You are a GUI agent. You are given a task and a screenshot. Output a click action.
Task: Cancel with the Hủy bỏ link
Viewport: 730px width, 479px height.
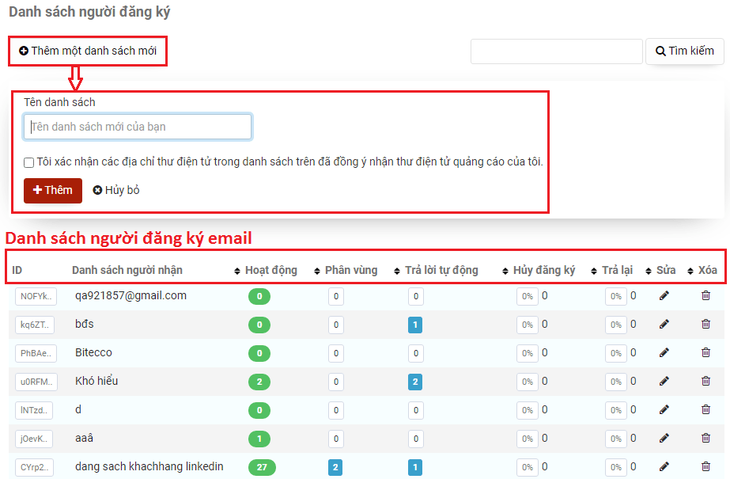point(116,190)
